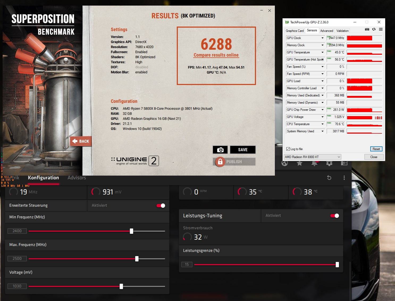Click the GPU Voltage 1.025 V reading

pos(336,117)
